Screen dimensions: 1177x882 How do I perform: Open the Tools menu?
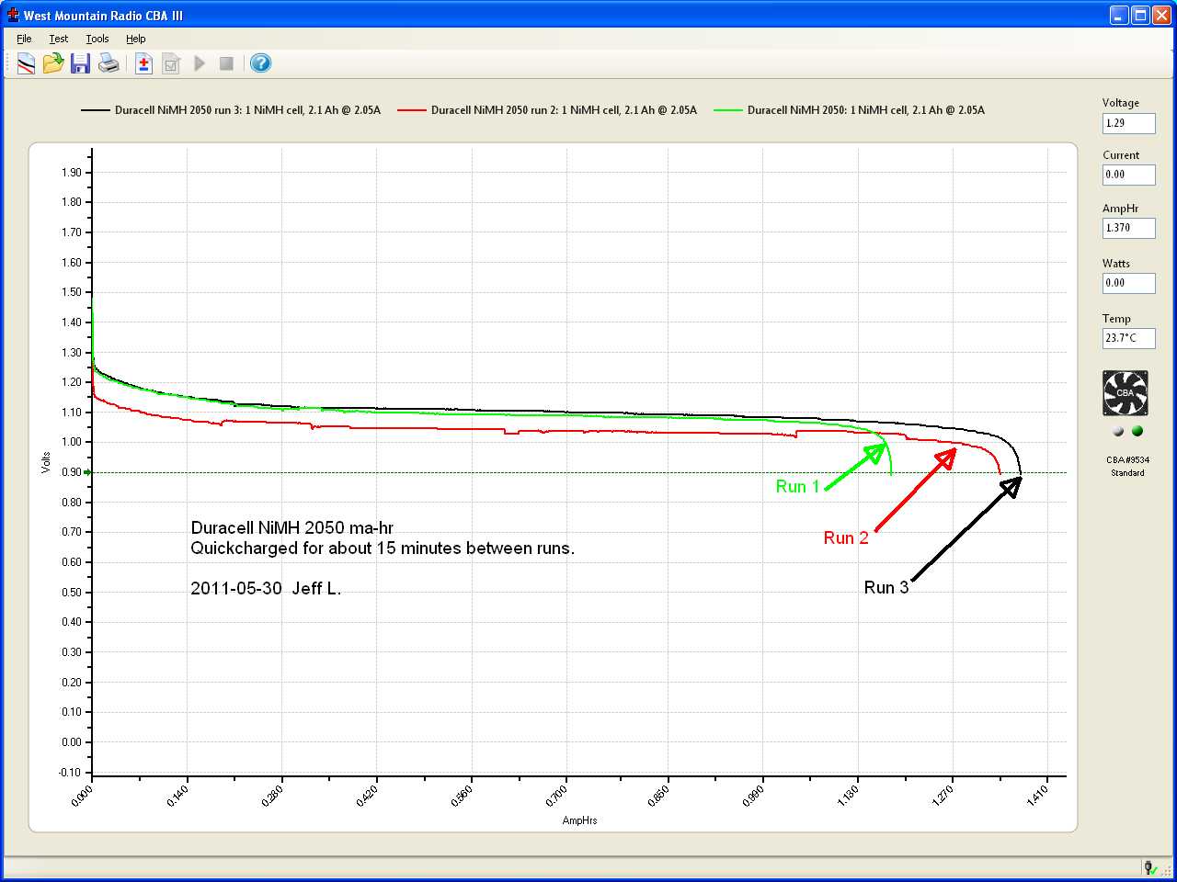pos(97,39)
